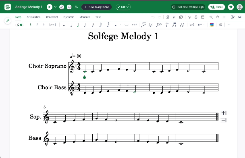Add a measure with the plus button
This screenshot has height=158, width=245.
click(x=223, y=113)
